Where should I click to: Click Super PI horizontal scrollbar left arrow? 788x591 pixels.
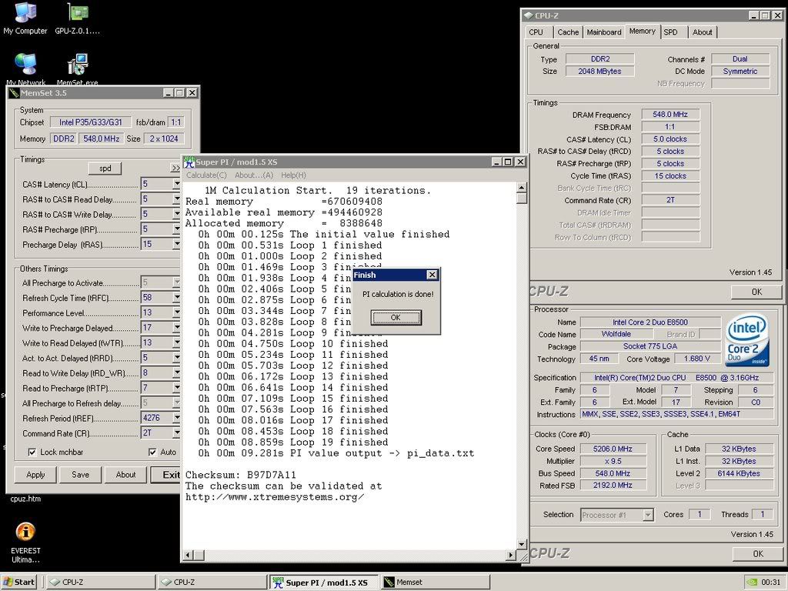tap(189, 556)
